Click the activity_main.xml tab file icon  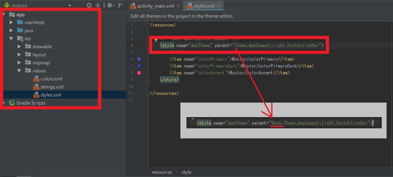(x=133, y=6)
